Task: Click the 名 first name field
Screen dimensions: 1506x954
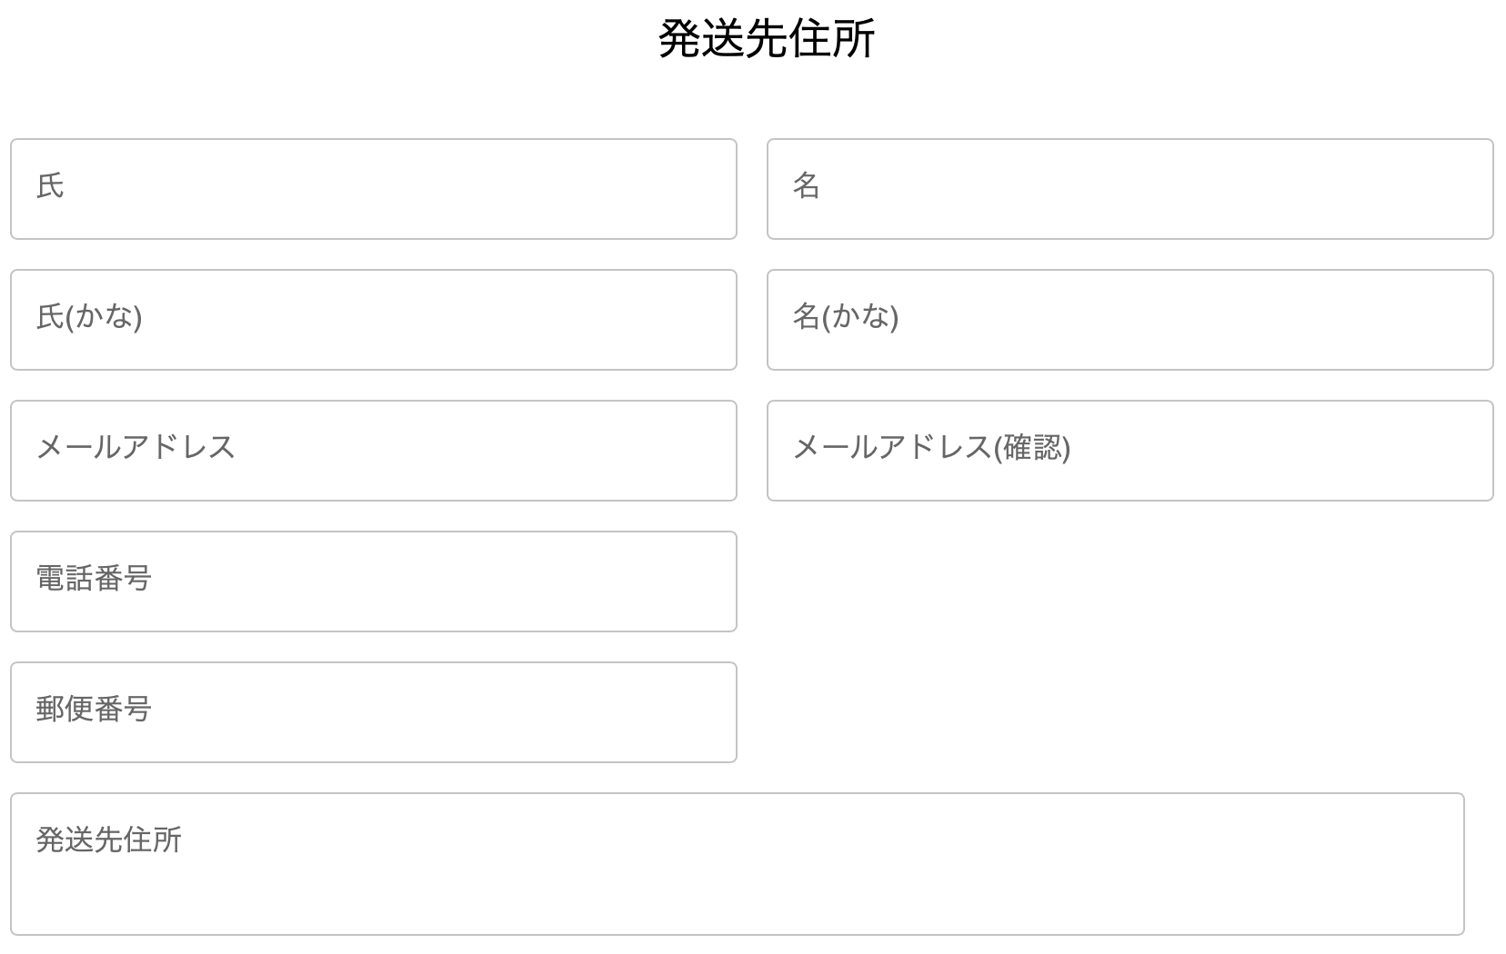Action: click(1129, 189)
